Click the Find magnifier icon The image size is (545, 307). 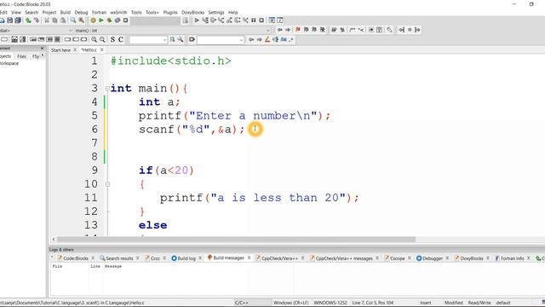[73, 20]
